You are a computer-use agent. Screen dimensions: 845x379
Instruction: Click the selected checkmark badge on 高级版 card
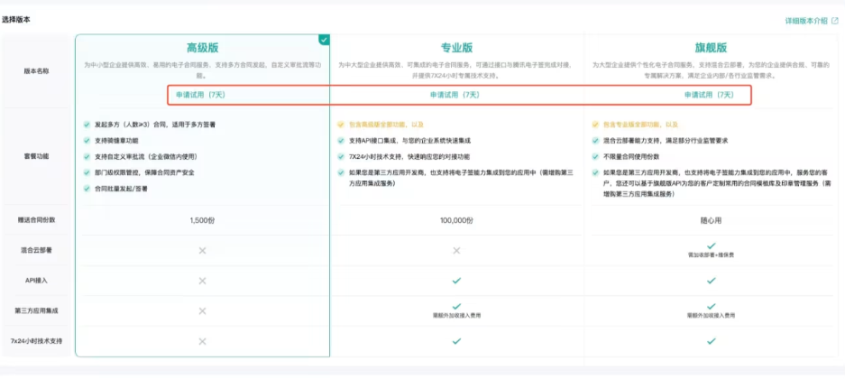(324, 40)
